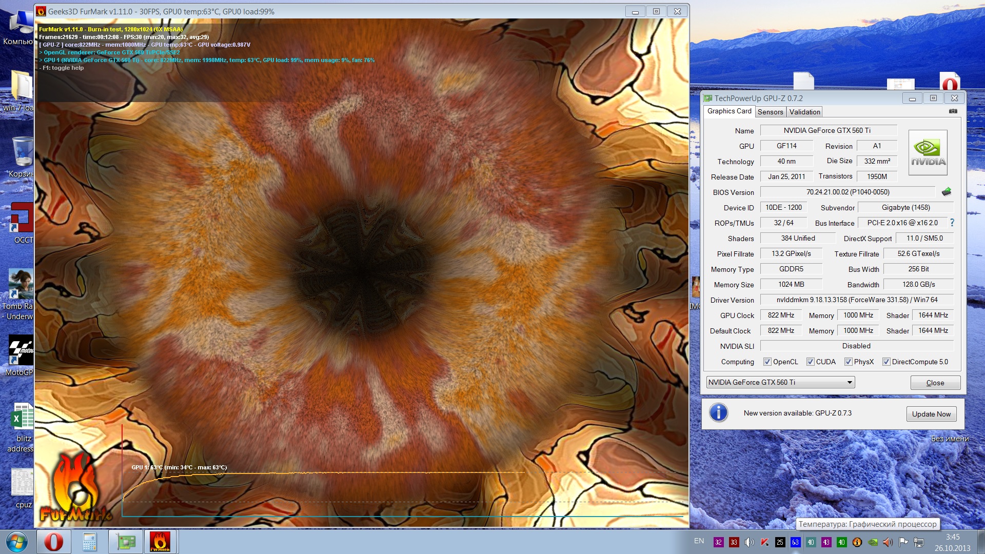
Task: Click the Memory Type value GDDR5
Action: [791, 269]
